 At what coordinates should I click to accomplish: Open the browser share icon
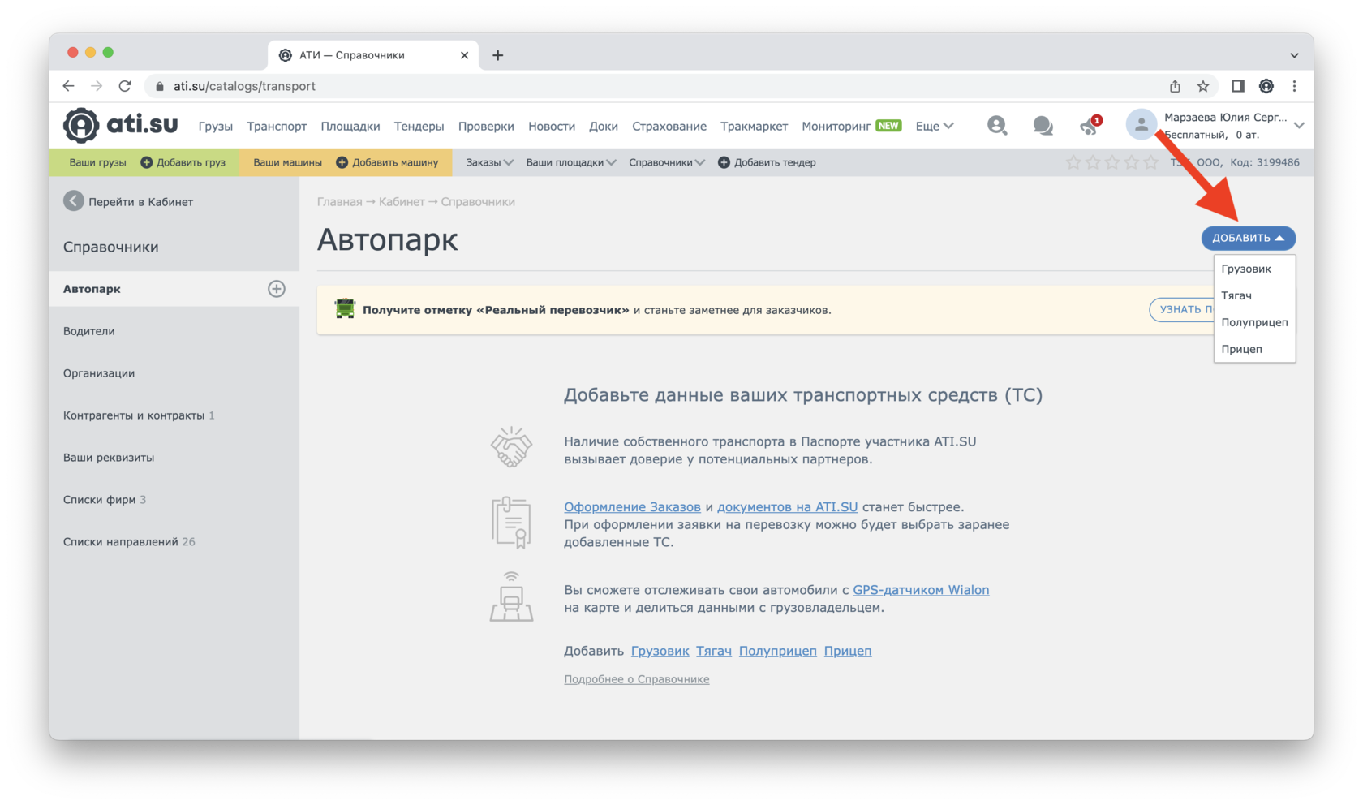tap(1175, 86)
